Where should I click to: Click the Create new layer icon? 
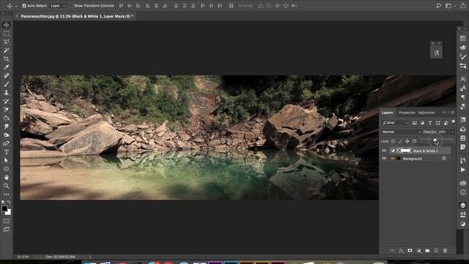click(x=436, y=251)
